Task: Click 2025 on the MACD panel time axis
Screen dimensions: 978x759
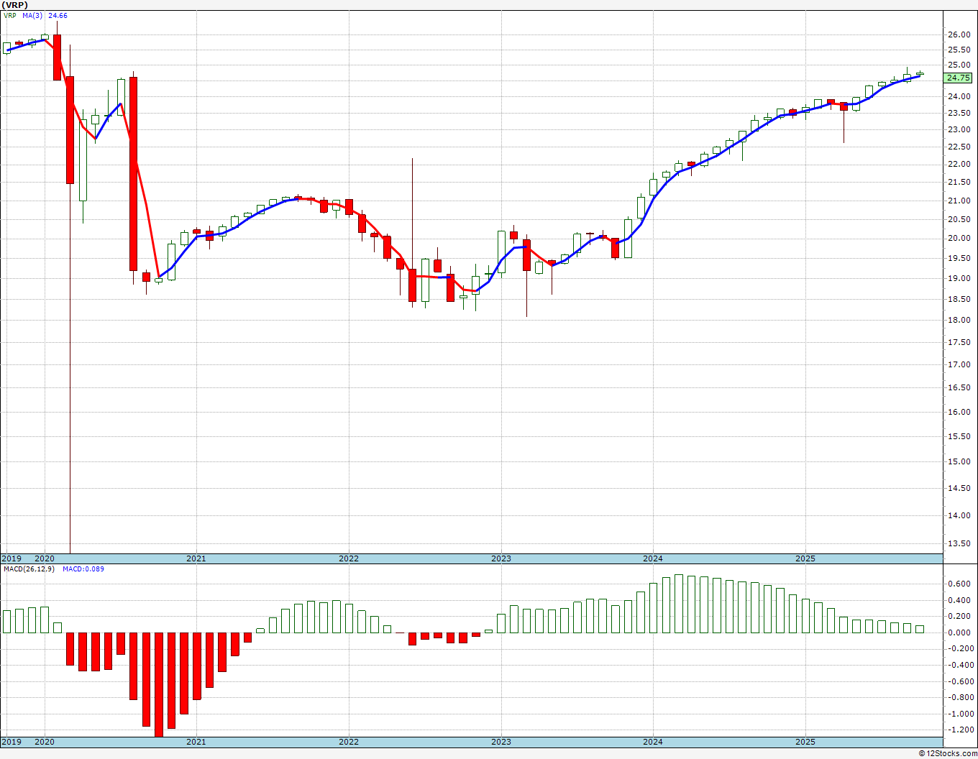Action: point(805,742)
